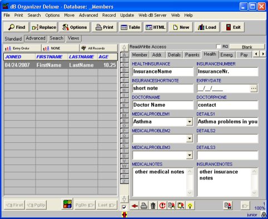Screen dimensions: 268x219
Task: Open the EXPIRYDATE picker ellipsis button
Action: [254, 88]
